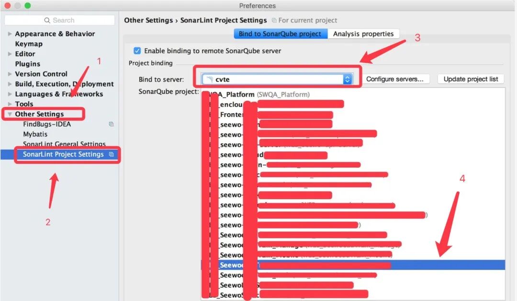Screen dimensions: 517x301
Task: Switch to Analysis properties tab
Action: pyautogui.click(x=363, y=34)
